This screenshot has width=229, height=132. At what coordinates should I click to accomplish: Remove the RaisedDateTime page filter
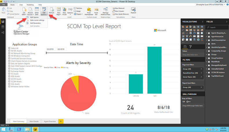(x=201, y=73)
